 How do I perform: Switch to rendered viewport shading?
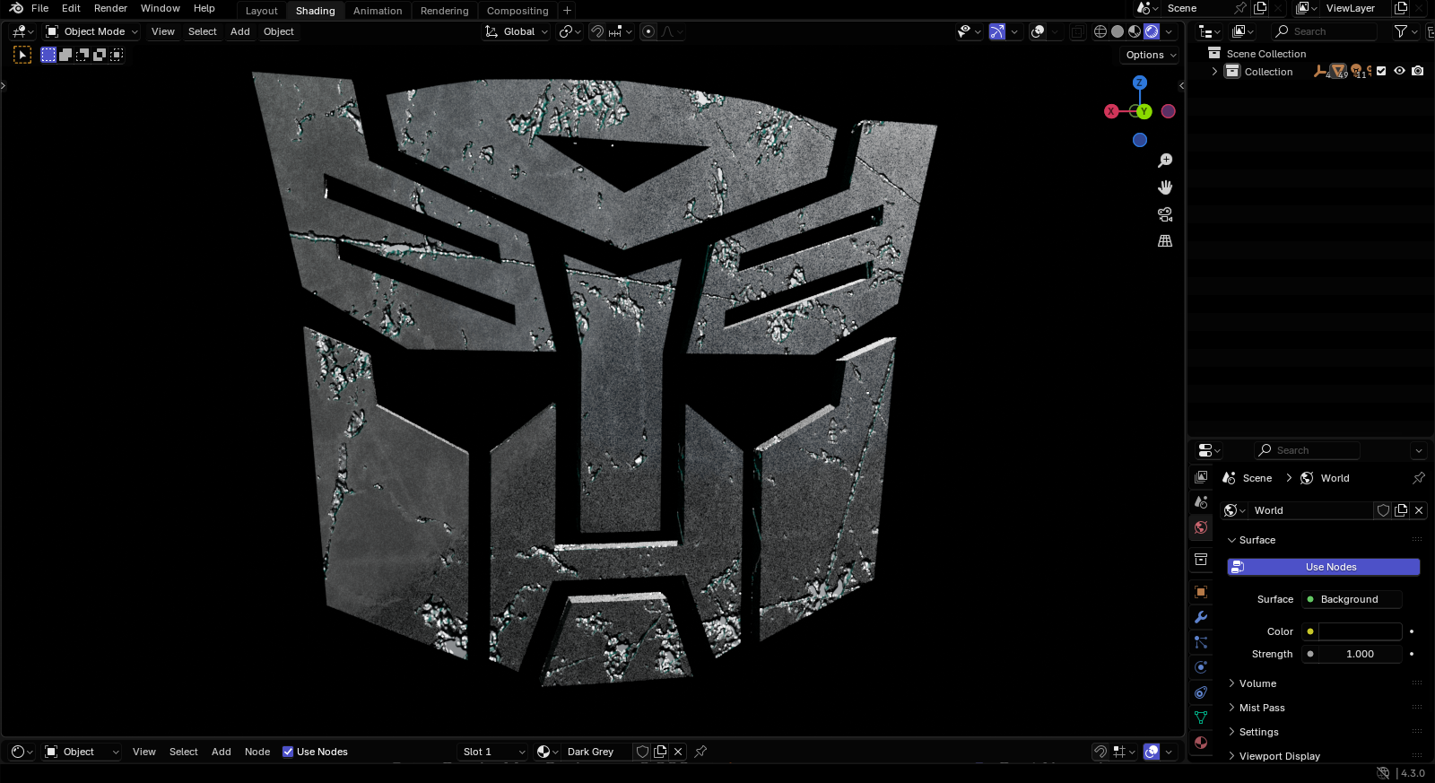1152,31
